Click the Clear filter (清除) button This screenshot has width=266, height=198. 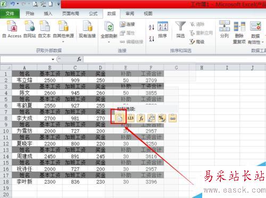point(197,24)
